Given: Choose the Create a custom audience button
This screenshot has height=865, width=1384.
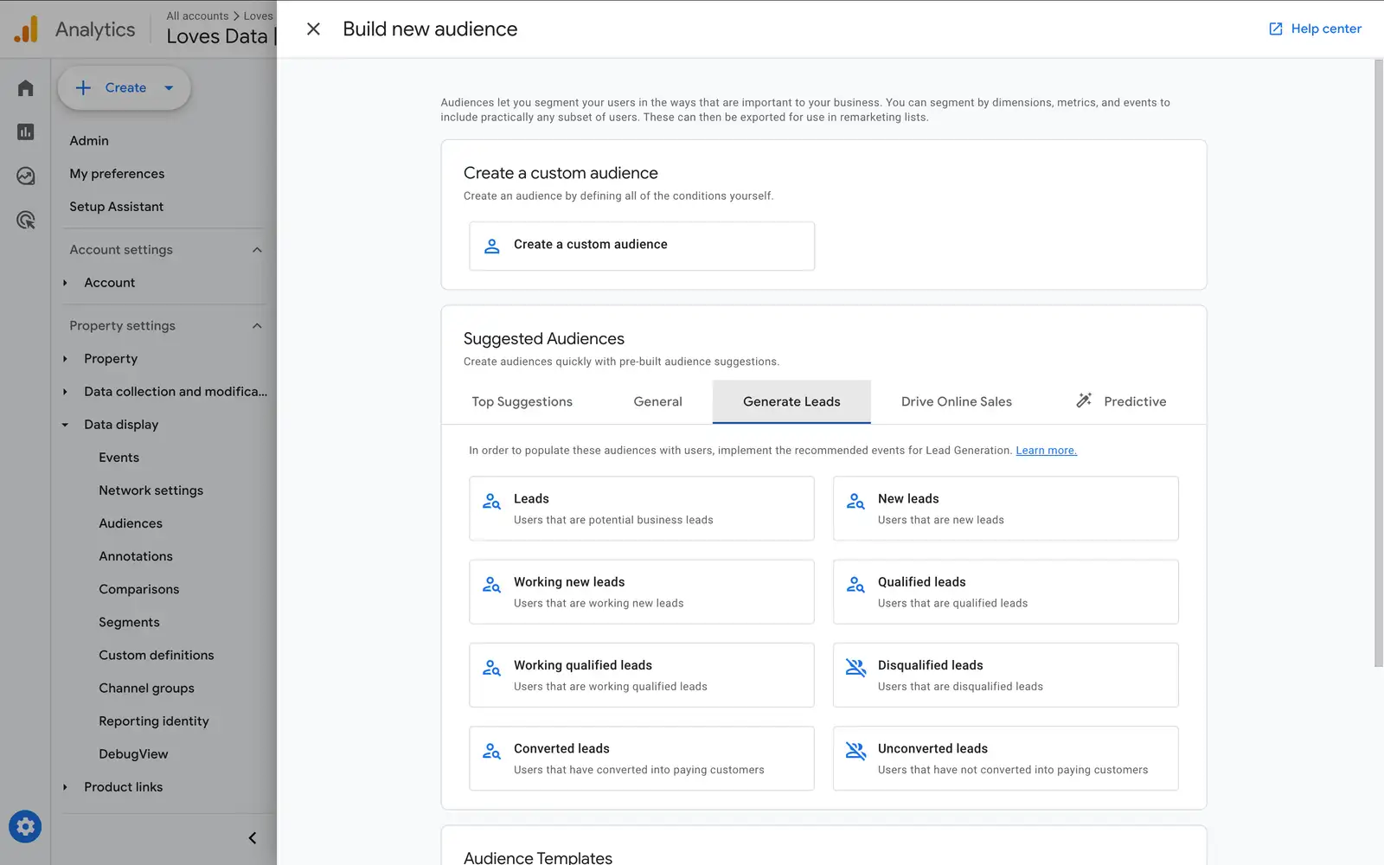Looking at the screenshot, I should (x=641, y=245).
